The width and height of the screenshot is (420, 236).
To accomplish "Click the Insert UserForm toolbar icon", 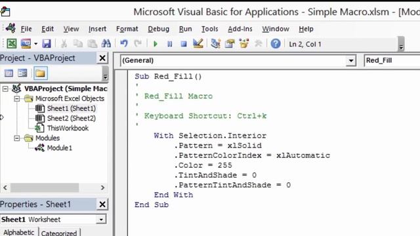I will [x=26, y=43].
